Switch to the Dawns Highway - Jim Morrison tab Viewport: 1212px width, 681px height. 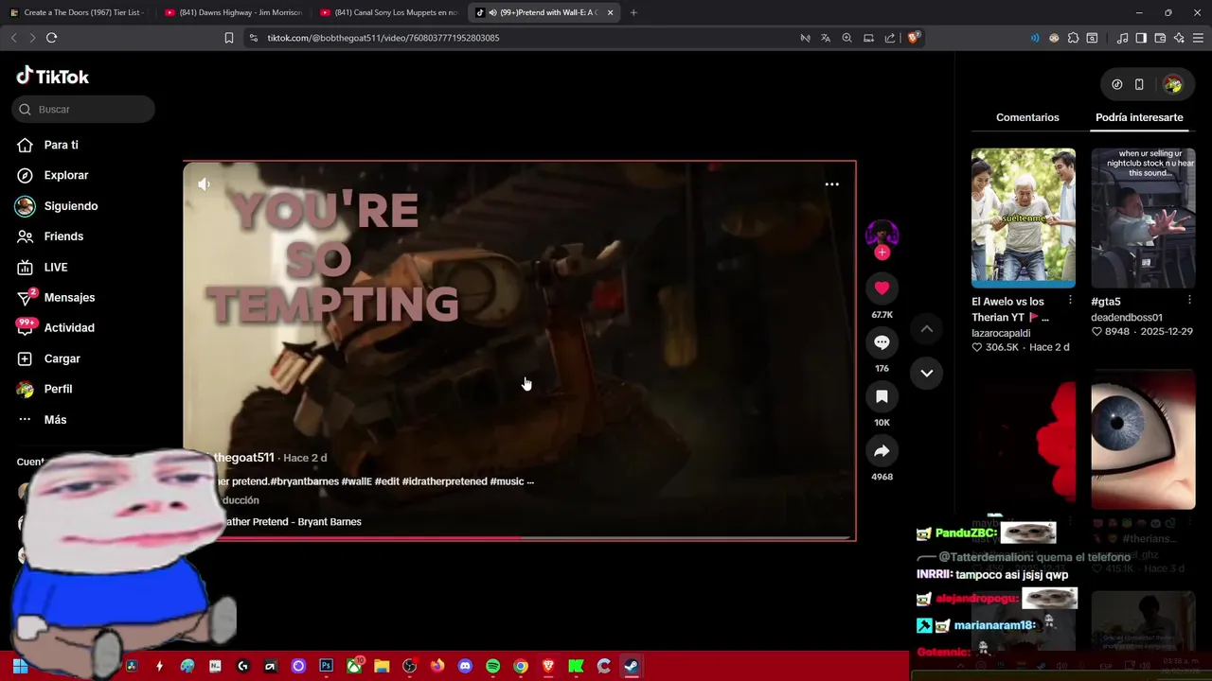pyautogui.click(x=233, y=12)
